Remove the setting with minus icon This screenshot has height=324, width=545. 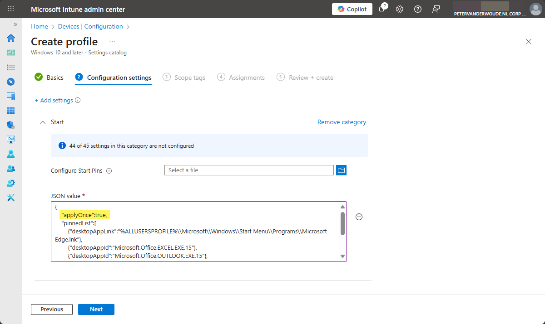coord(359,217)
